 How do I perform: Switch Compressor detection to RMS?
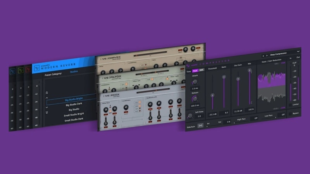click(x=201, y=70)
